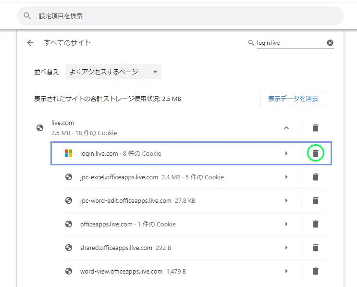
Task: Click the login.live site search field
Action: coord(291,43)
